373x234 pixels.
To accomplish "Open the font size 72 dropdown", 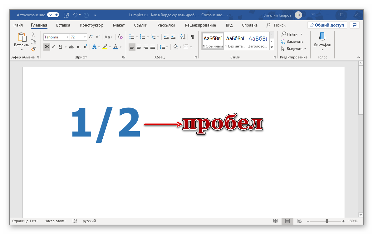I will 85,37.
